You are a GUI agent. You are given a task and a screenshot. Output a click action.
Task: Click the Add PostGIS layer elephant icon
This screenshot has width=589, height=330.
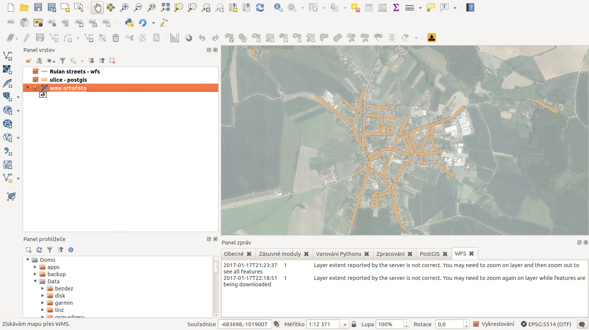click(8, 97)
